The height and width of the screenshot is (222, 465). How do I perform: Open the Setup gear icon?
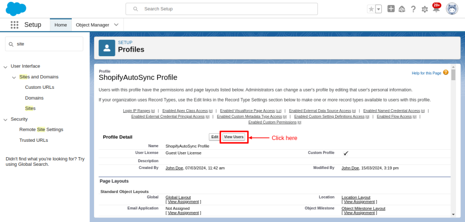pyautogui.click(x=425, y=10)
